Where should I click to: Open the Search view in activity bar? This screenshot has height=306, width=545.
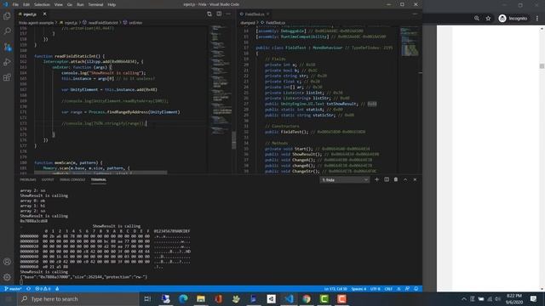(x=7, y=31)
